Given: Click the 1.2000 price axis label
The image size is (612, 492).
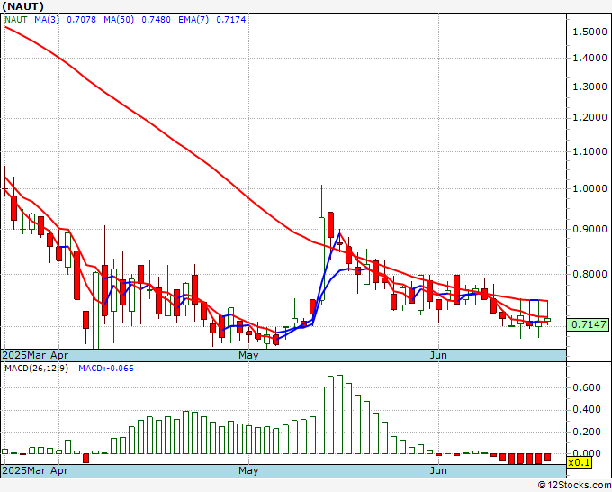Looking at the screenshot, I should tap(589, 118).
